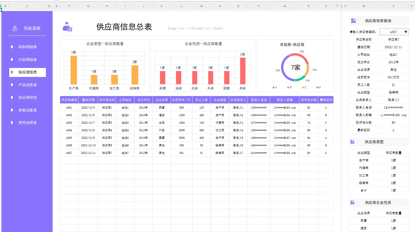Click the grid icon beside 供应商类型
The width and height of the screenshot is (415, 232).
tap(353, 141)
